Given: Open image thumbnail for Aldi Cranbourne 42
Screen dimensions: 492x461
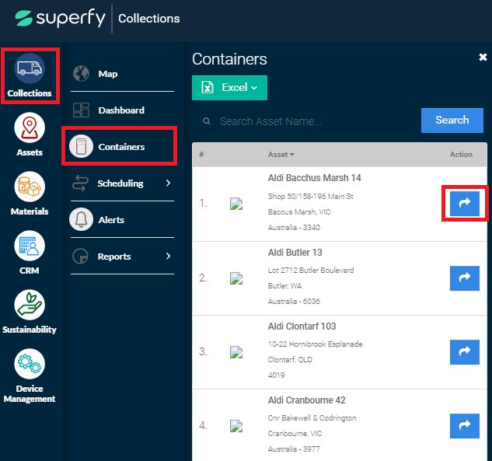Looking at the screenshot, I should coord(236,426).
